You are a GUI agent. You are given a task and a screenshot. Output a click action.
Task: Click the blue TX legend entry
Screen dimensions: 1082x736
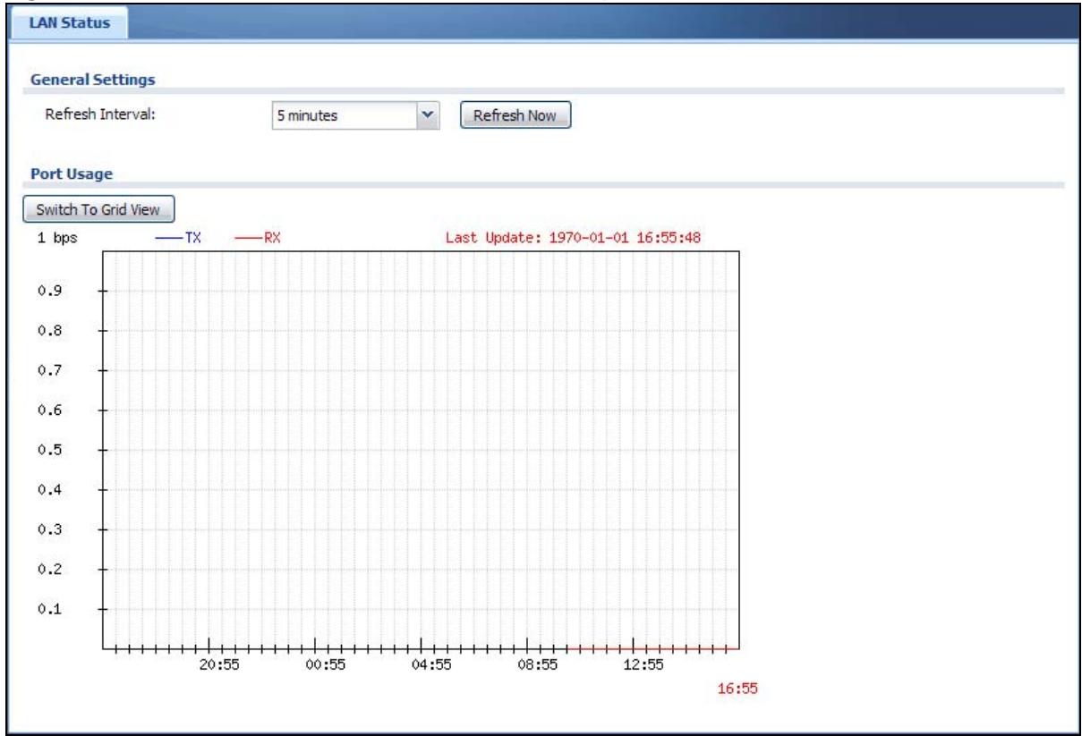(x=180, y=238)
